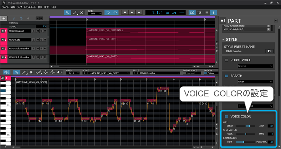Open ROBOT VOICE Normal dropdown in panel
The image size is (281, 149).
[255, 66]
